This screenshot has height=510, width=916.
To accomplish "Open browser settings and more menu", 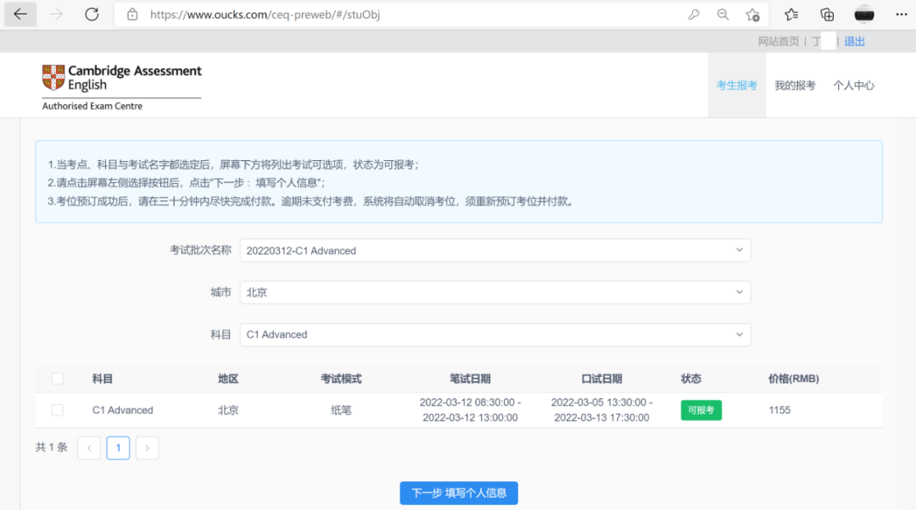I will pyautogui.click(x=902, y=14).
